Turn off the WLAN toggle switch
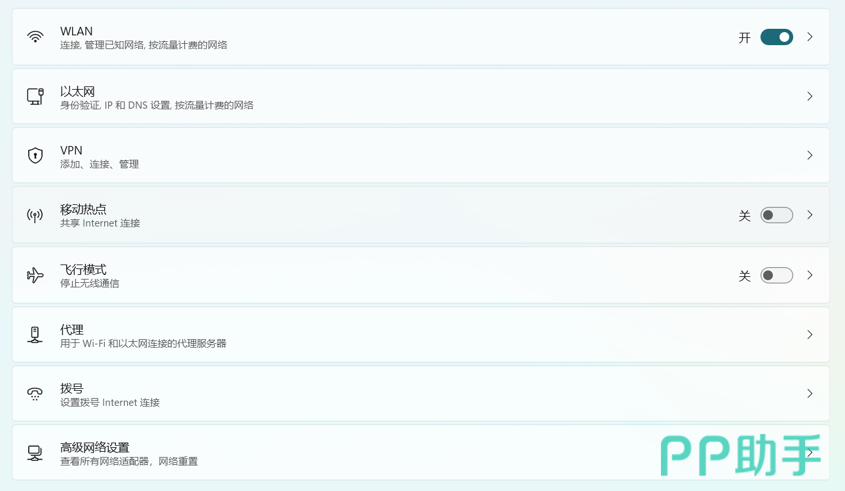This screenshot has width=845, height=491. tap(776, 37)
